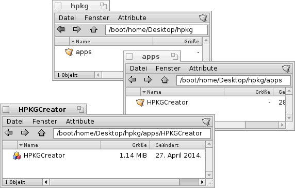Sort by Name column in HPKGCreator window
Screen dimensions: 295x188
(59, 145)
